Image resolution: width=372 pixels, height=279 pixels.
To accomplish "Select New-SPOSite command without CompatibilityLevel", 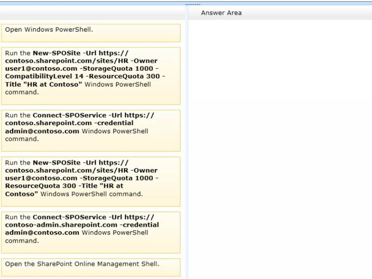I will pos(91,181).
